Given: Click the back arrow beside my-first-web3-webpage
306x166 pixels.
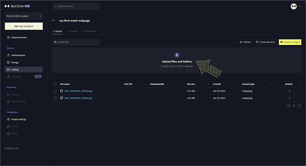Looking at the screenshot, I should (54, 21).
